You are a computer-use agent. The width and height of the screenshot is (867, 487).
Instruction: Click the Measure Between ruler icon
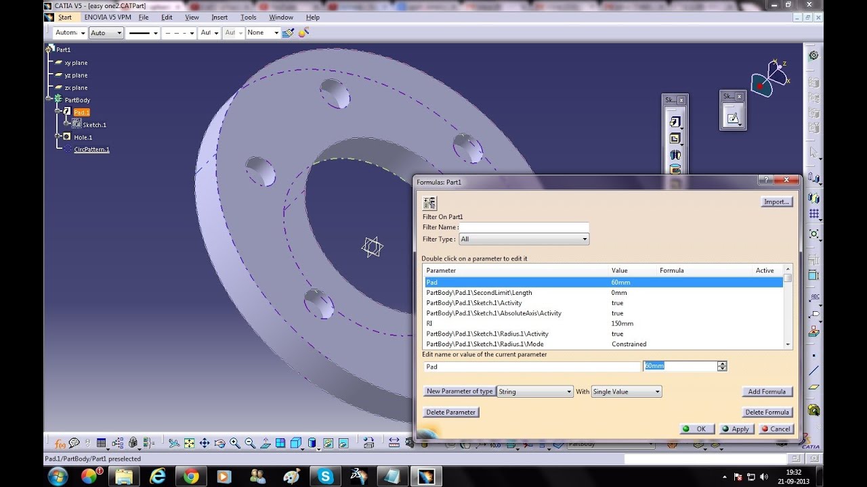(394, 443)
